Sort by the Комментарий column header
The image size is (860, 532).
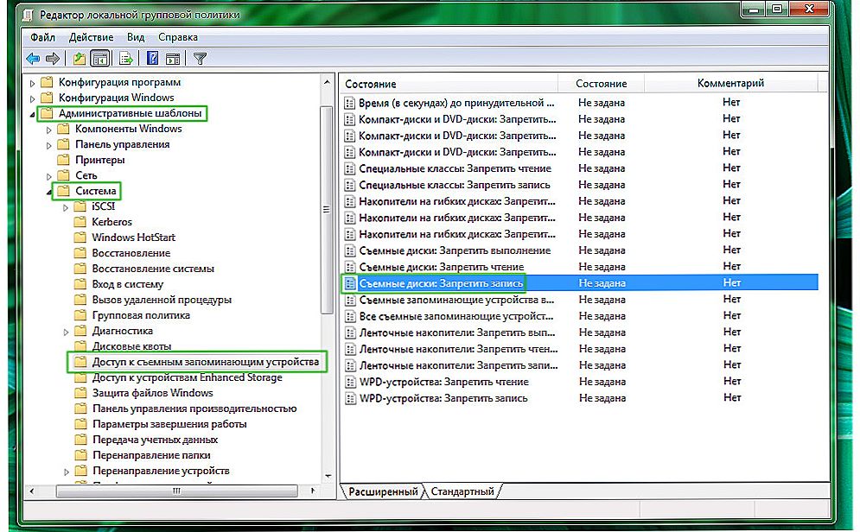tap(730, 83)
